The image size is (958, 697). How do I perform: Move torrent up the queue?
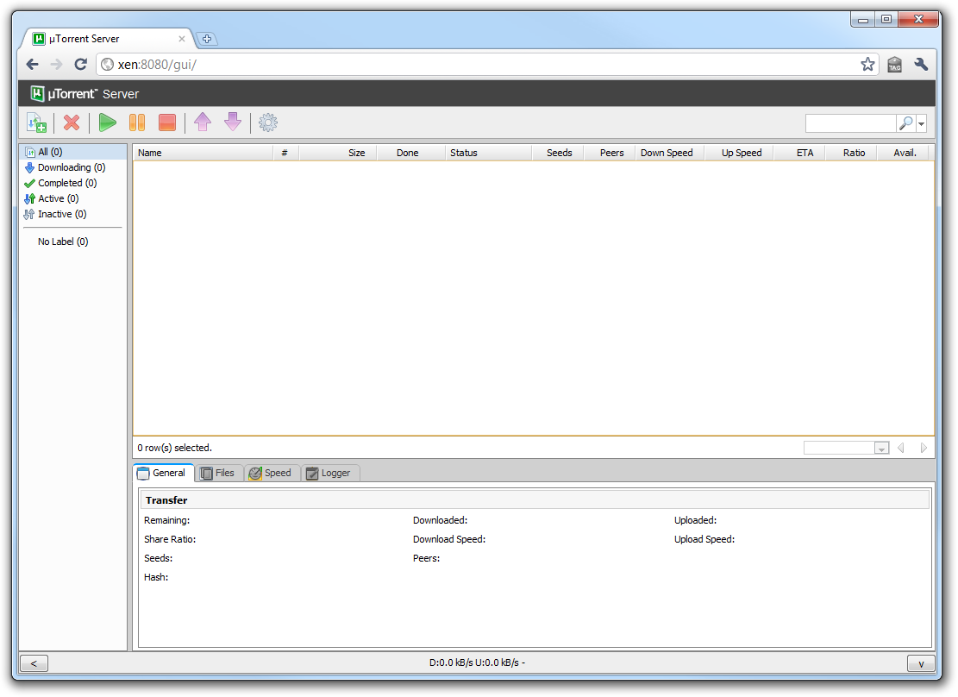pyautogui.click(x=203, y=122)
